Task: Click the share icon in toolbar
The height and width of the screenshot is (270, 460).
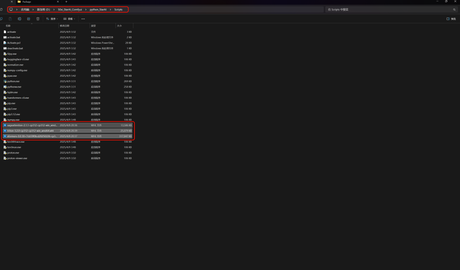Action: [28, 19]
